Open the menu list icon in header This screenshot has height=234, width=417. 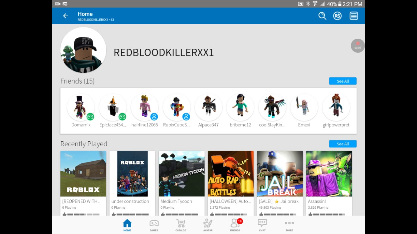tap(354, 16)
